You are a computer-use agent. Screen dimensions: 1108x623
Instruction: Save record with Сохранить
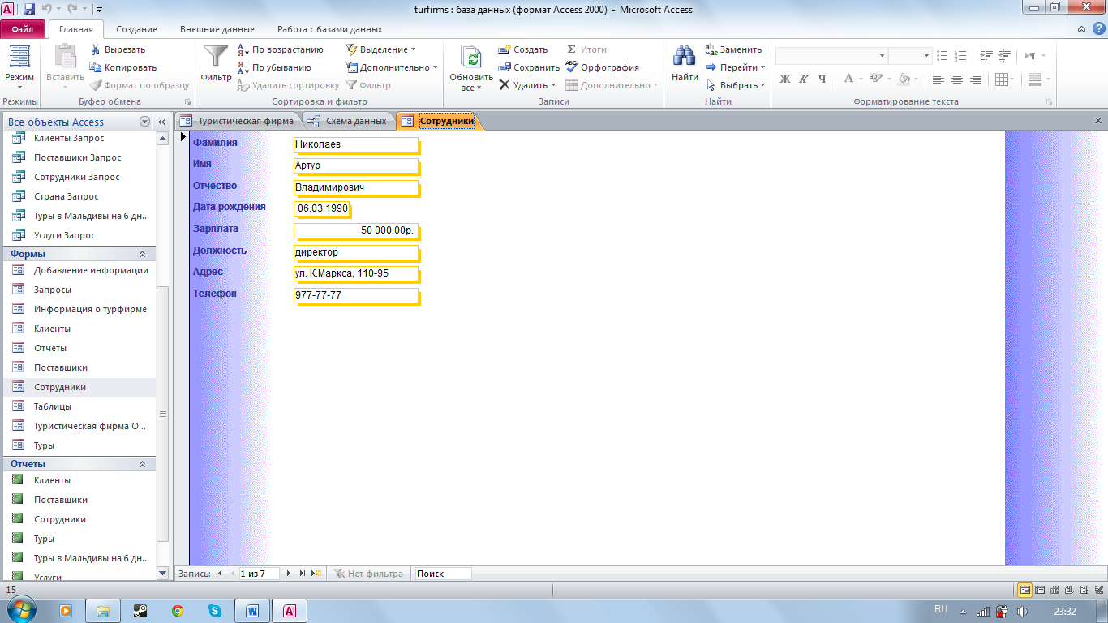pyautogui.click(x=529, y=67)
